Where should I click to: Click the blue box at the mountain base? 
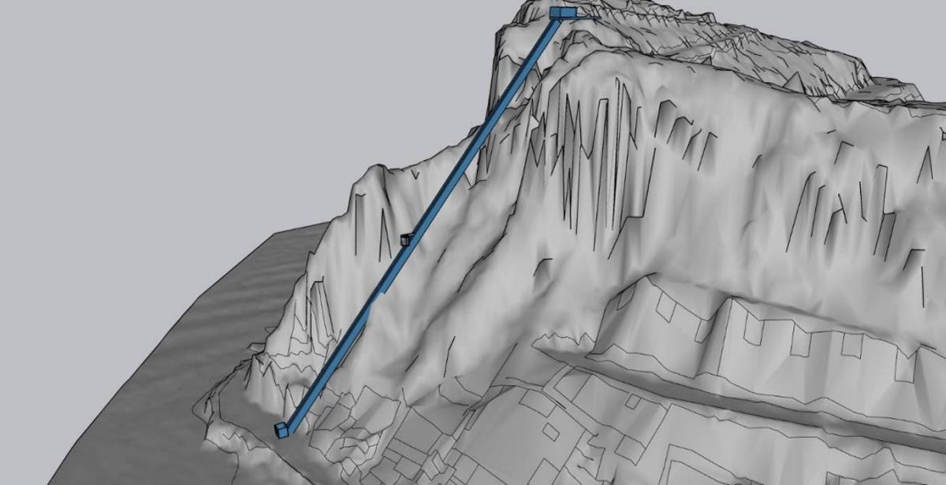pos(281,429)
